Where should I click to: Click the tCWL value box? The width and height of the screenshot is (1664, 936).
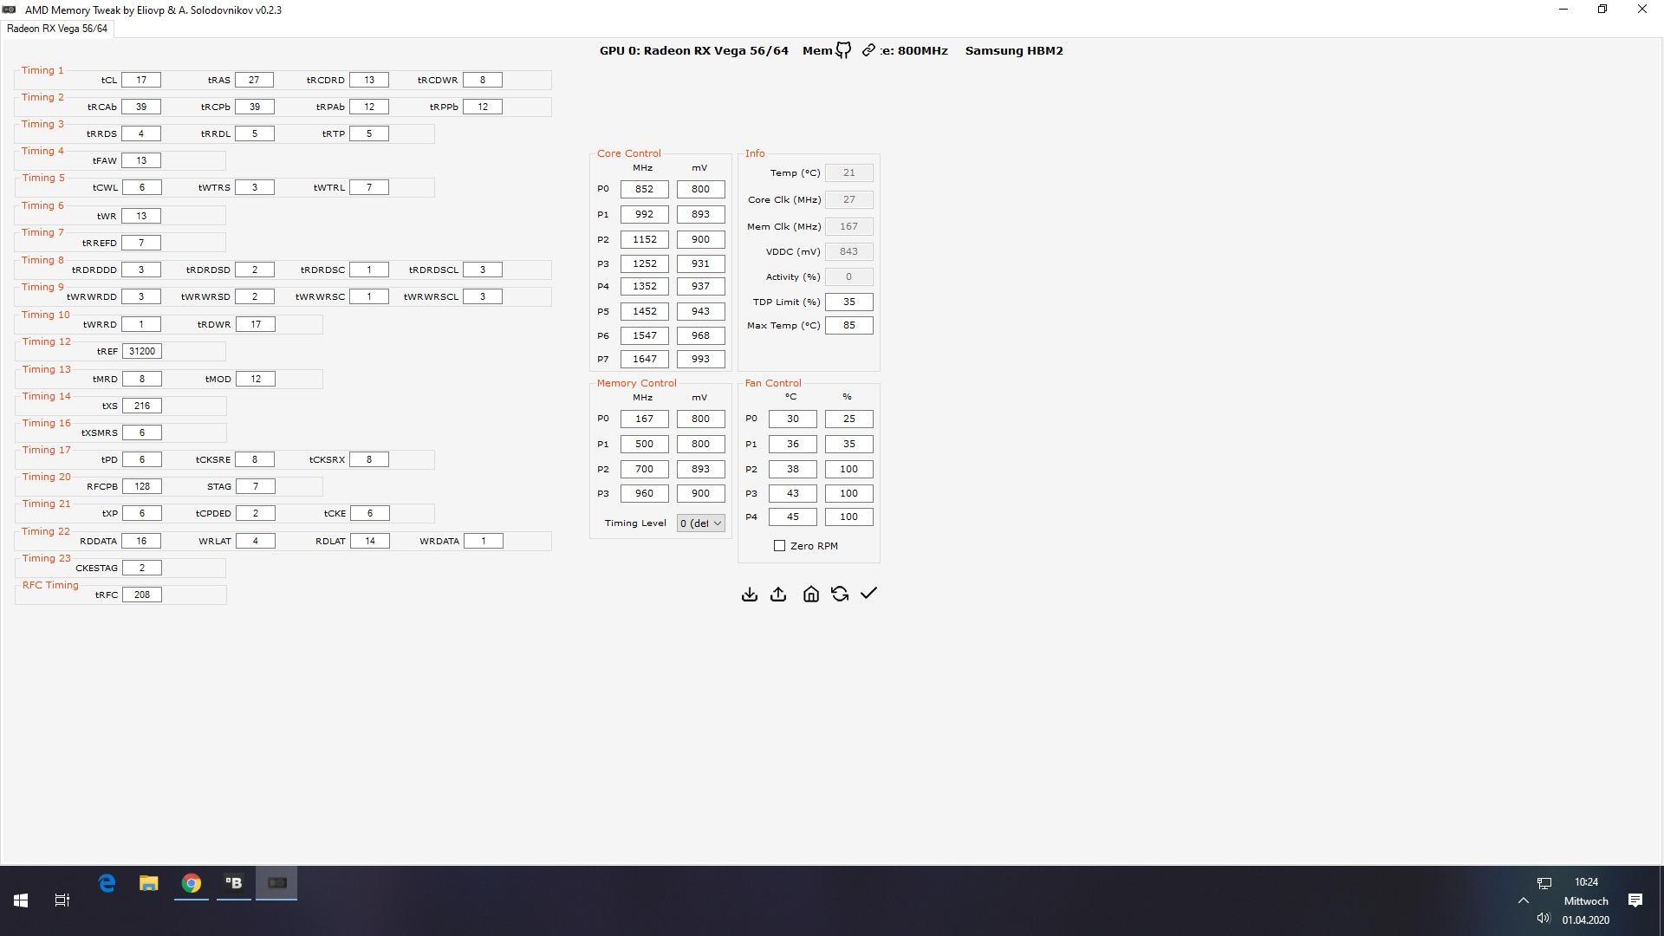click(142, 187)
